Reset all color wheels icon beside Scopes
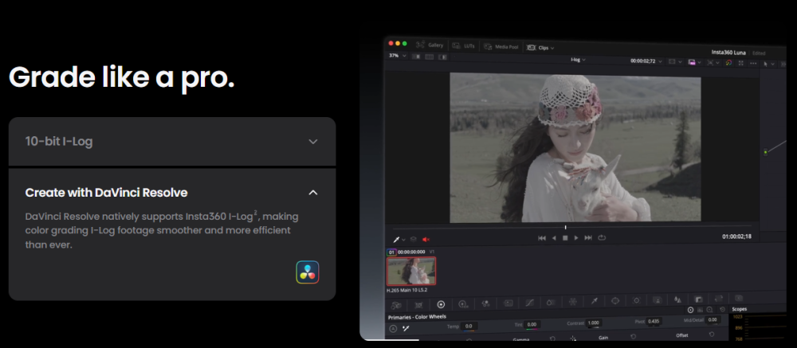 (723, 310)
